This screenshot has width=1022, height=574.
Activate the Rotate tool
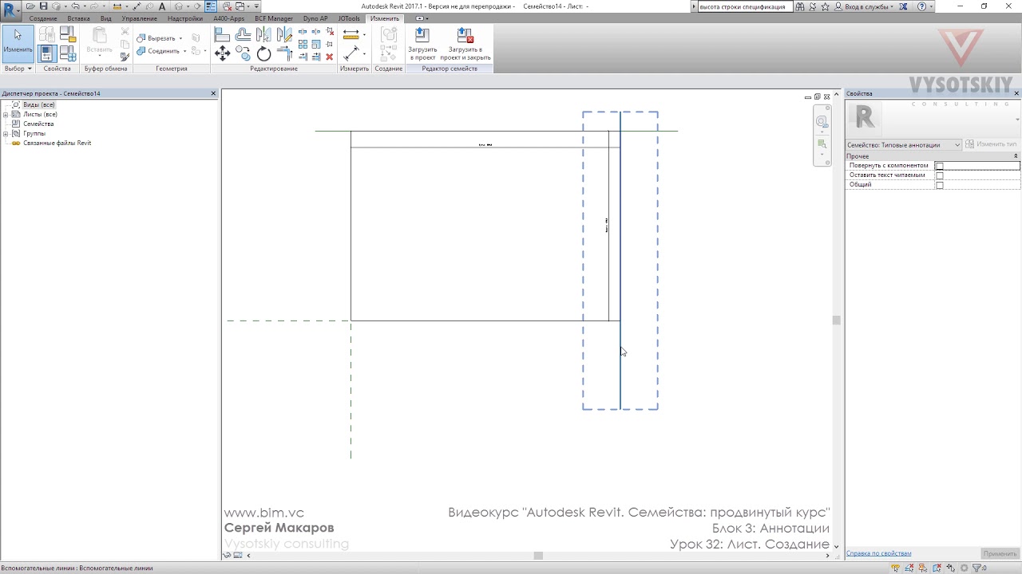(x=263, y=53)
